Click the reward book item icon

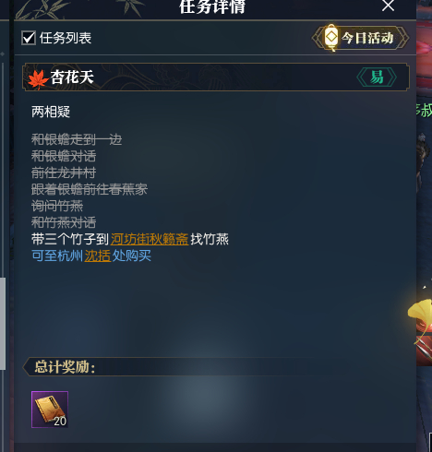[50, 410]
